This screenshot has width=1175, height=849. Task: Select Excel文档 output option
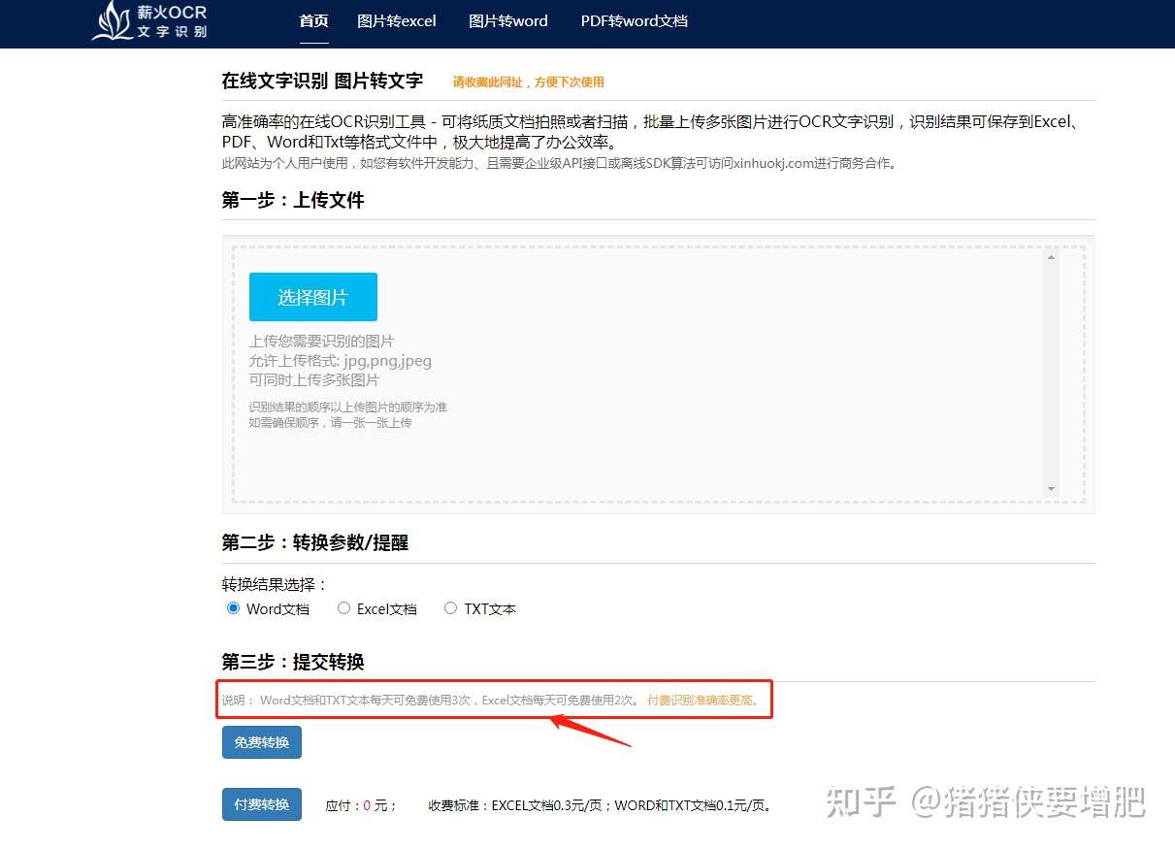343,608
